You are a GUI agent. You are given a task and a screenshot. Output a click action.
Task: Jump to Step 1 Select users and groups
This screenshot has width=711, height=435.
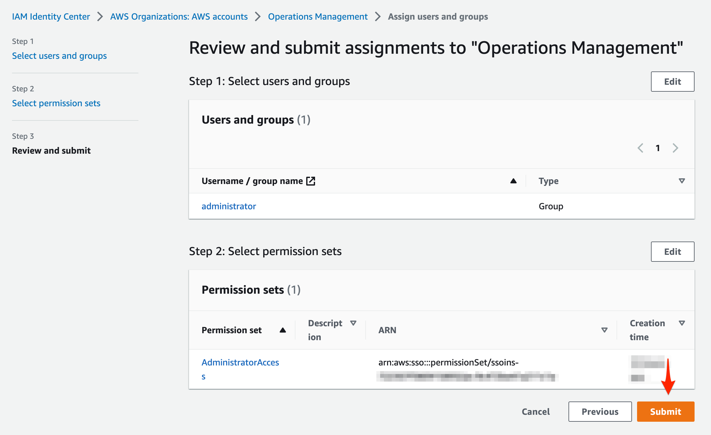[x=59, y=56]
